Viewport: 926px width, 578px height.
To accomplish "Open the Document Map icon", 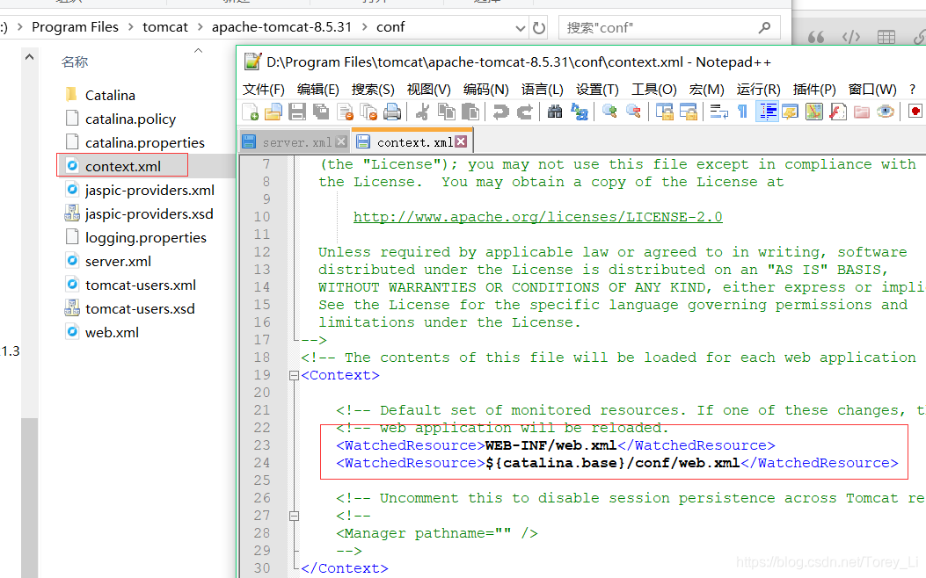I will click(814, 112).
